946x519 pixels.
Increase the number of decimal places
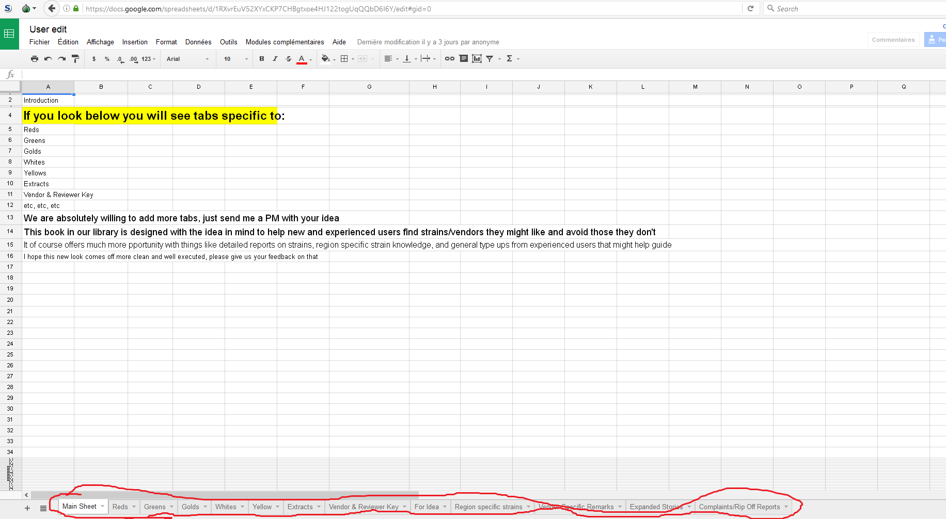pos(133,59)
